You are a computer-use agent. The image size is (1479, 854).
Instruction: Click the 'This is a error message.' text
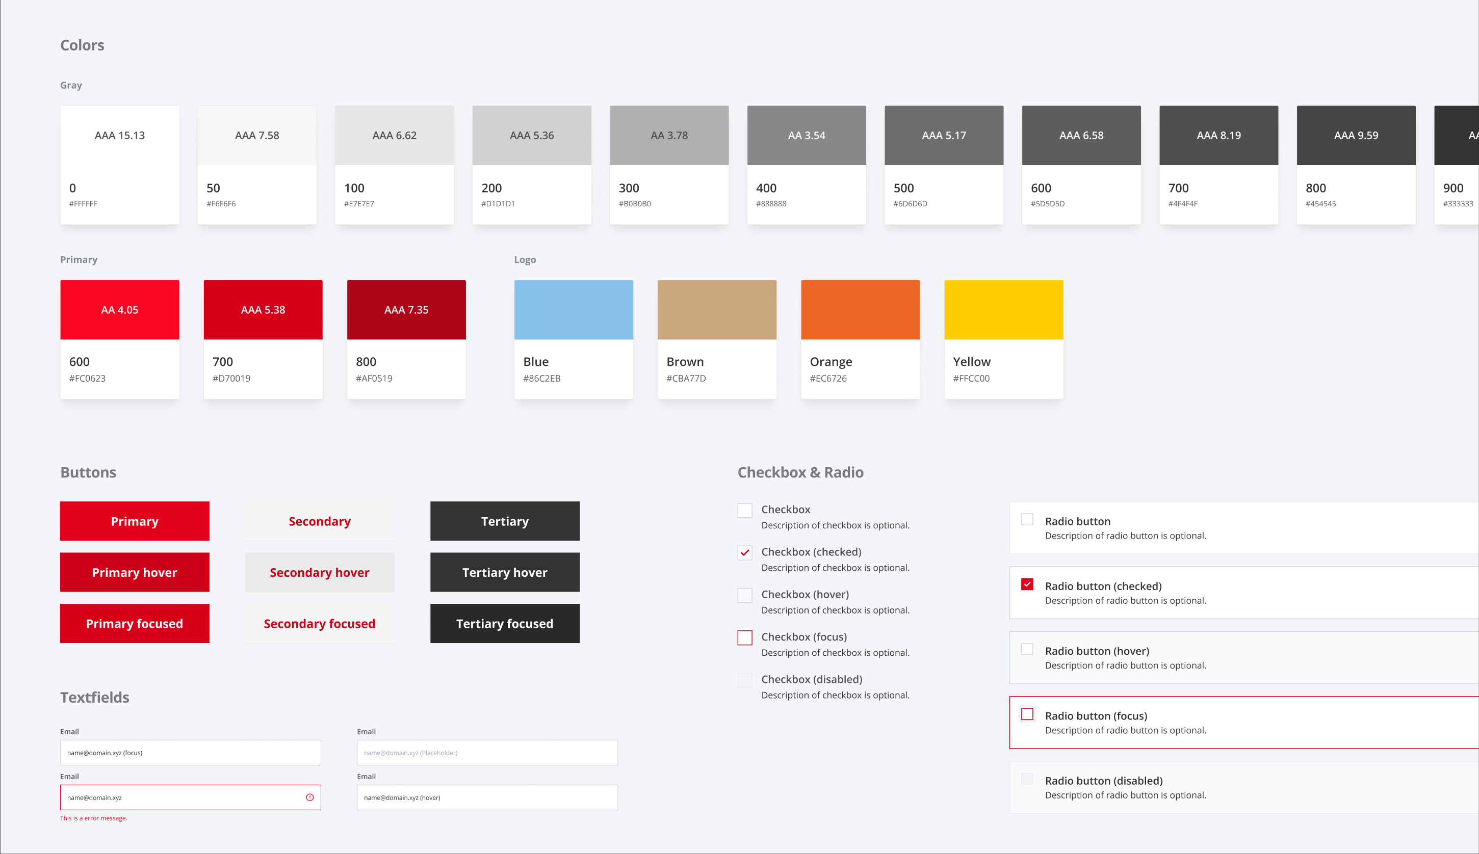[93, 818]
